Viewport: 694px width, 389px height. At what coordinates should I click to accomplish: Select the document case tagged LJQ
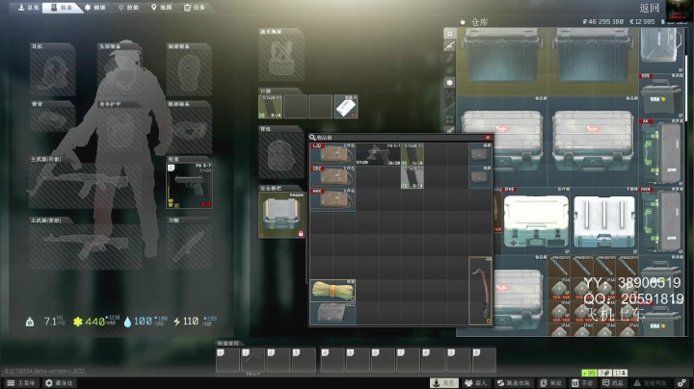coord(333,154)
